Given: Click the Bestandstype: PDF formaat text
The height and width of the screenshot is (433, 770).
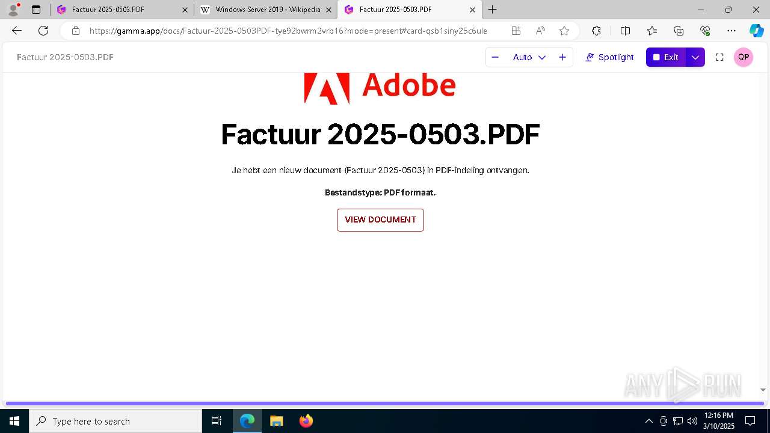Looking at the screenshot, I should (380, 193).
